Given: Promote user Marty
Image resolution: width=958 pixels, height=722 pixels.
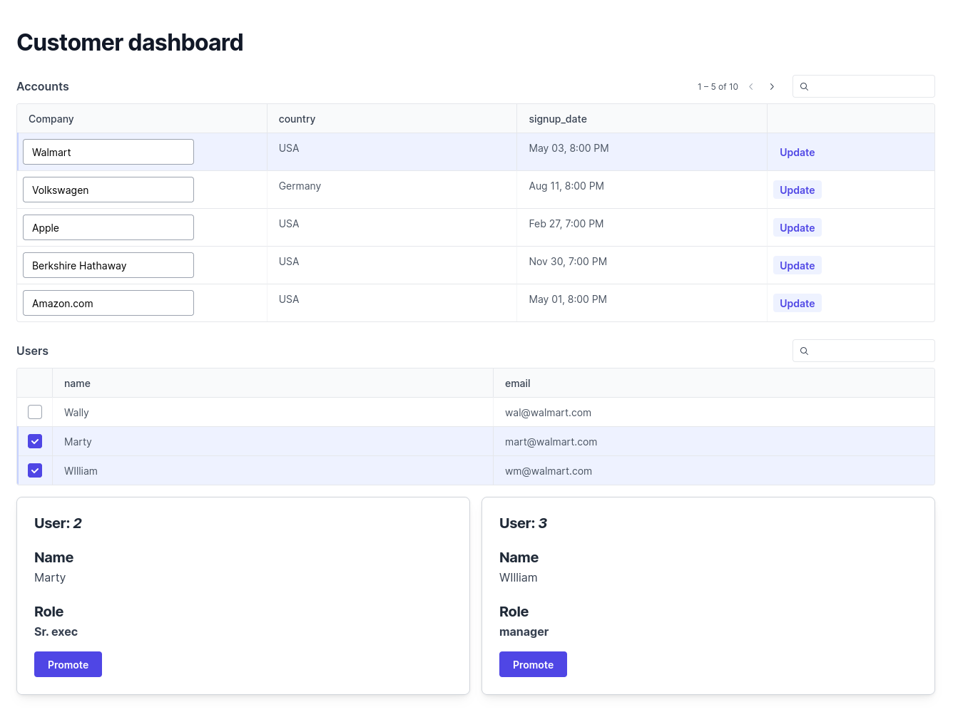Looking at the screenshot, I should pos(68,664).
